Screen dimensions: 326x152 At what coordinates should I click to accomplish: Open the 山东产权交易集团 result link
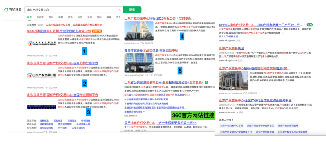coord(232,48)
